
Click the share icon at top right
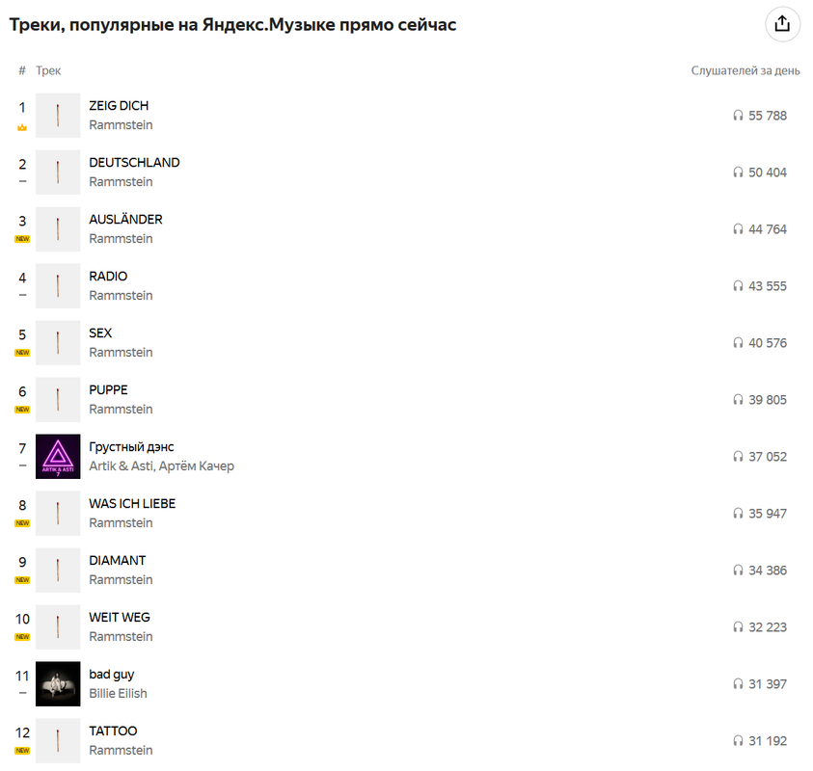(782, 24)
